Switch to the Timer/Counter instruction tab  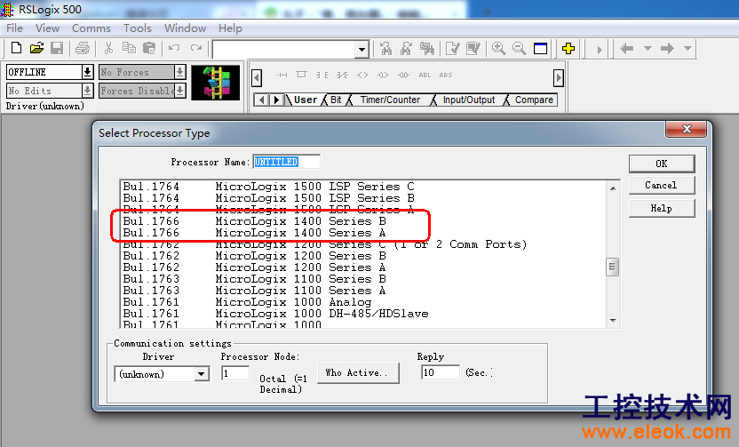[390, 100]
